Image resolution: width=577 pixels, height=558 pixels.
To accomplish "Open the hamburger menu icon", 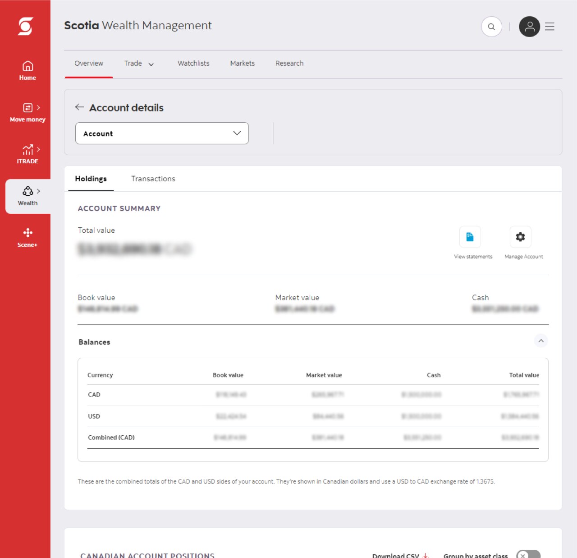I will point(550,27).
